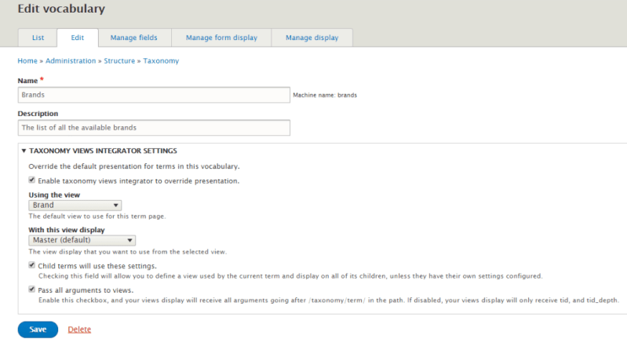Click 'The default view to use for this term page' hint
The width and height of the screenshot is (627, 346).
[97, 217]
